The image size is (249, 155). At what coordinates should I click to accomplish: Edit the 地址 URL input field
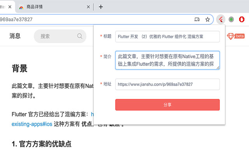click(167, 84)
